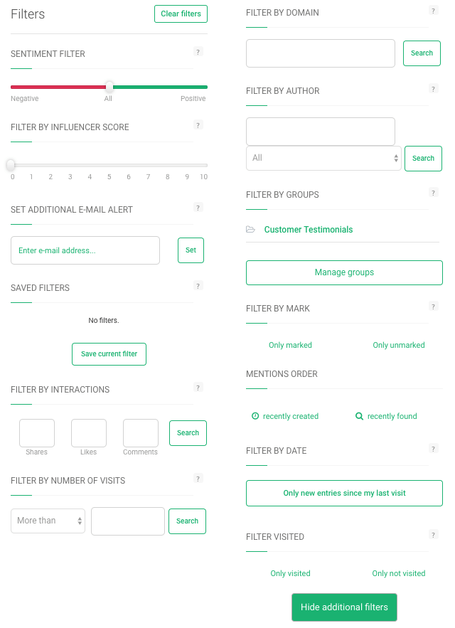Open help for Saved Filters
Image resolution: width=455 pixels, height=628 pixels.
pyautogui.click(x=198, y=285)
